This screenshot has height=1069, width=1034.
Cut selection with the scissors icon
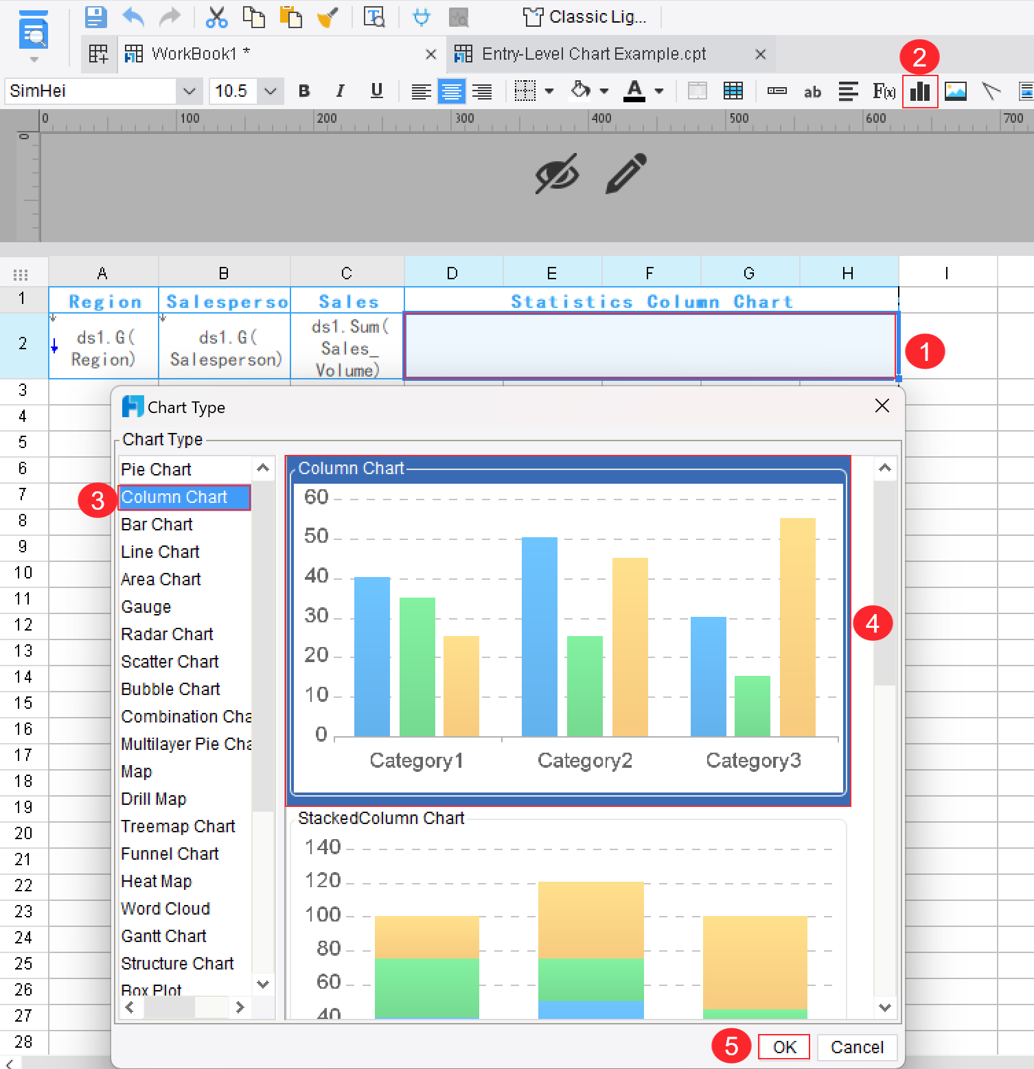click(x=216, y=16)
